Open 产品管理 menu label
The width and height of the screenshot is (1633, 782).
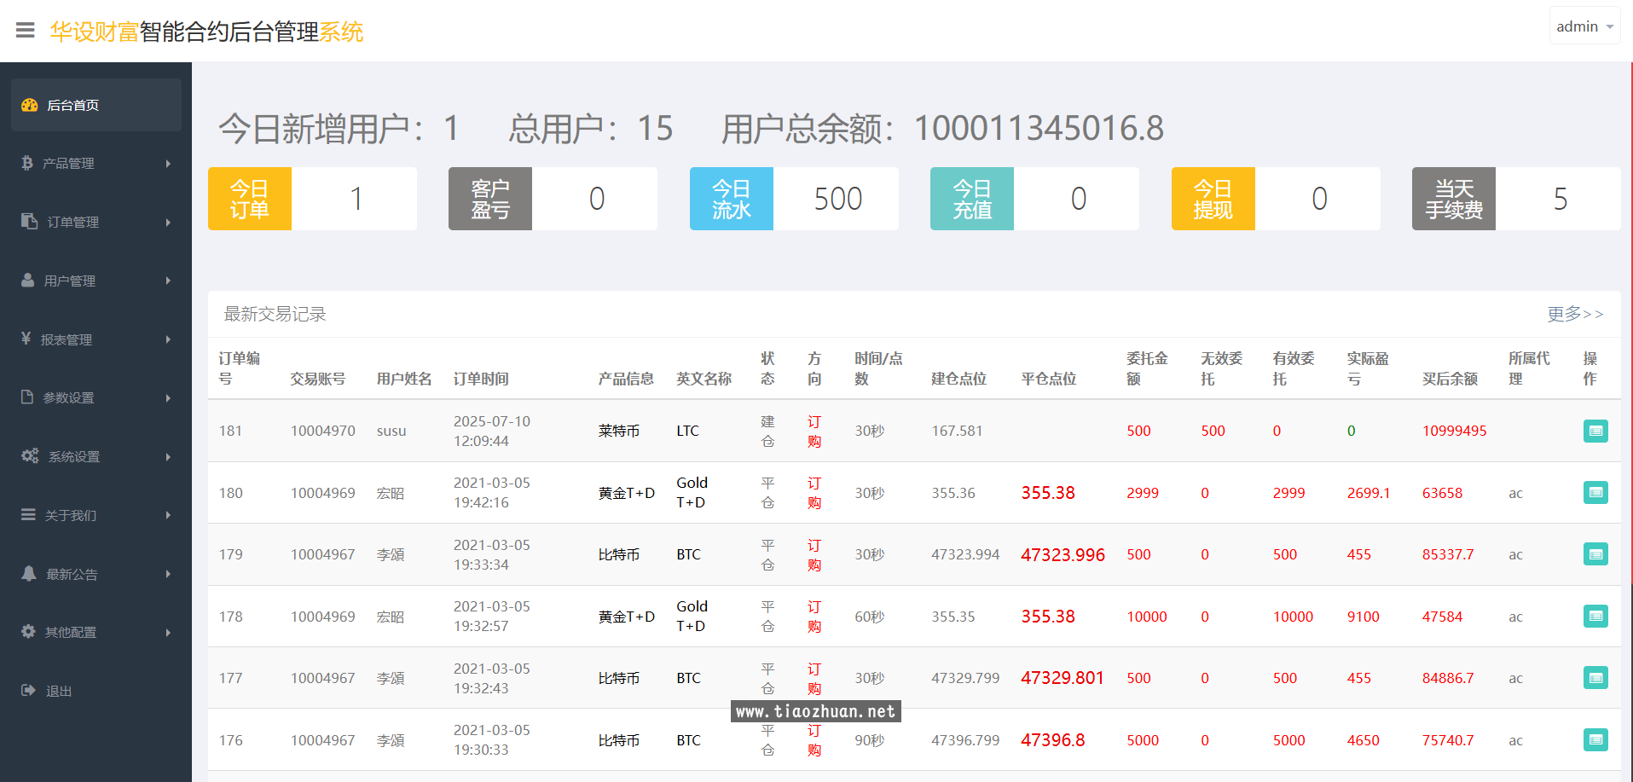[68, 163]
